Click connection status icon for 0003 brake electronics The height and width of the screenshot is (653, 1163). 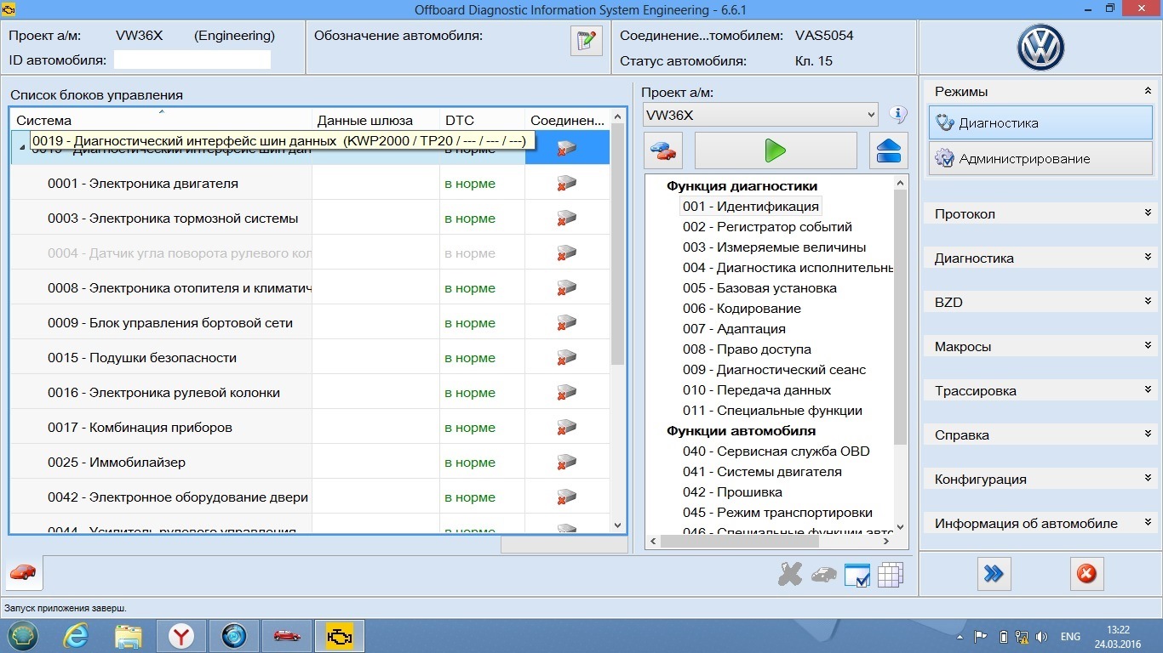(567, 219)
